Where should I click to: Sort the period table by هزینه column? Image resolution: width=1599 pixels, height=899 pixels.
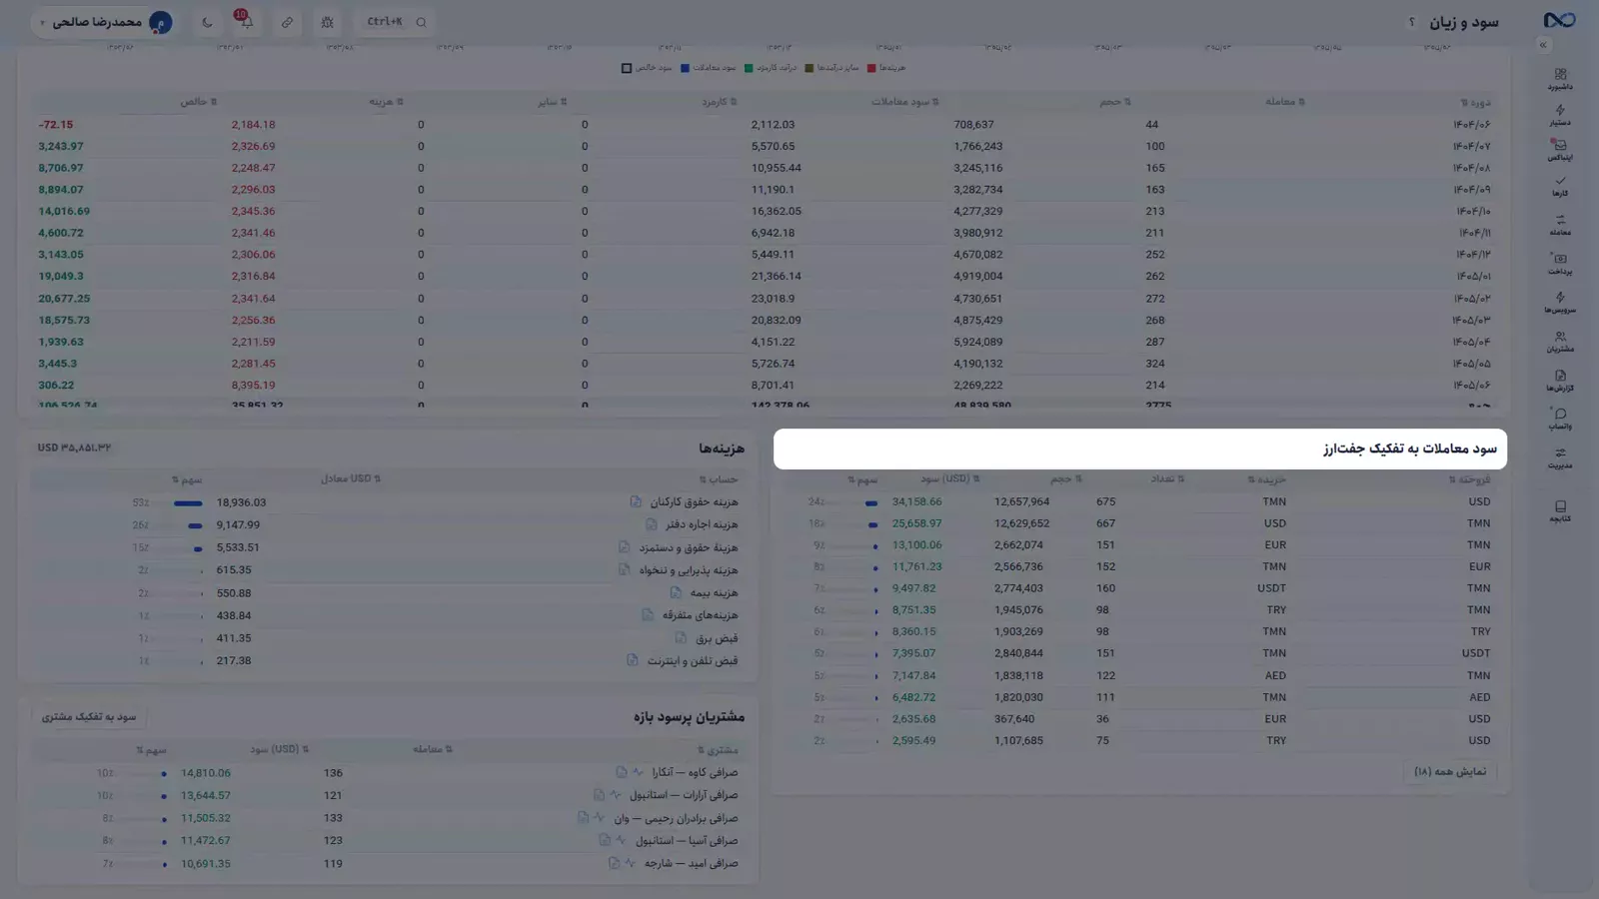coord(386,102)
